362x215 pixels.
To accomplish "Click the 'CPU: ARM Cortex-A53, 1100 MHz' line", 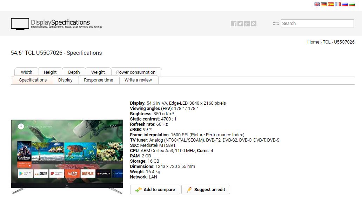I will [x=172, y=151].
